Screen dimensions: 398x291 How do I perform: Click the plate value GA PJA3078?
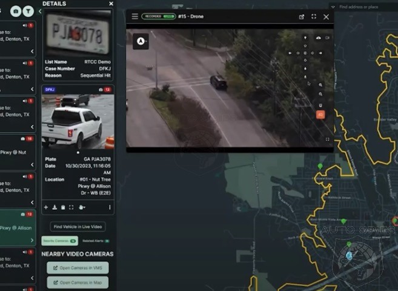(x=97, y=159)
